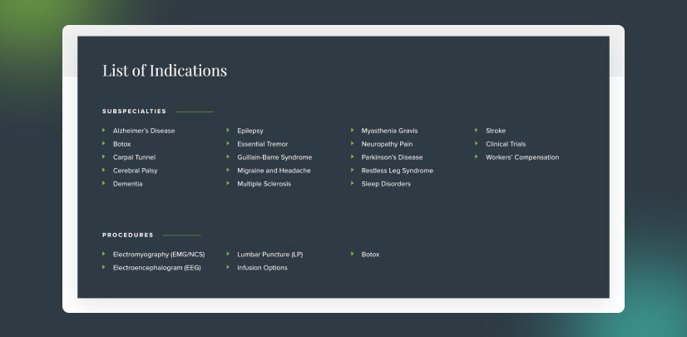Select the Parkinson's Disease link

(x=392, y=157)
